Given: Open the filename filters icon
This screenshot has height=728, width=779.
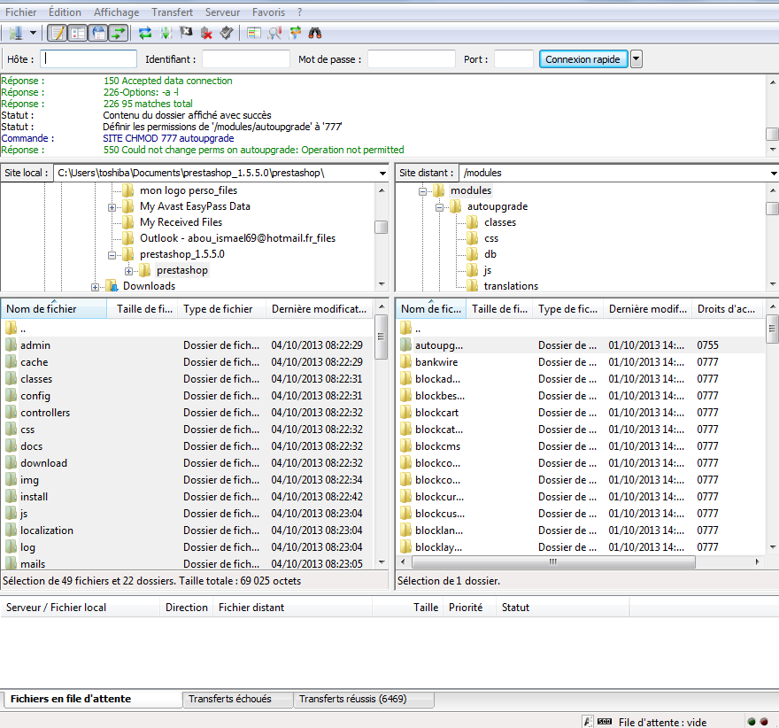Looking at the screenshot, I should [254, 33].
